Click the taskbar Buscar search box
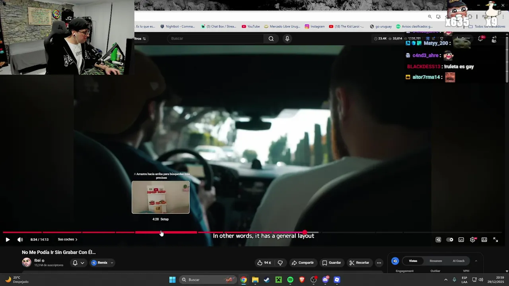This screenshot has width=509, height=286. tap(208, 280)
